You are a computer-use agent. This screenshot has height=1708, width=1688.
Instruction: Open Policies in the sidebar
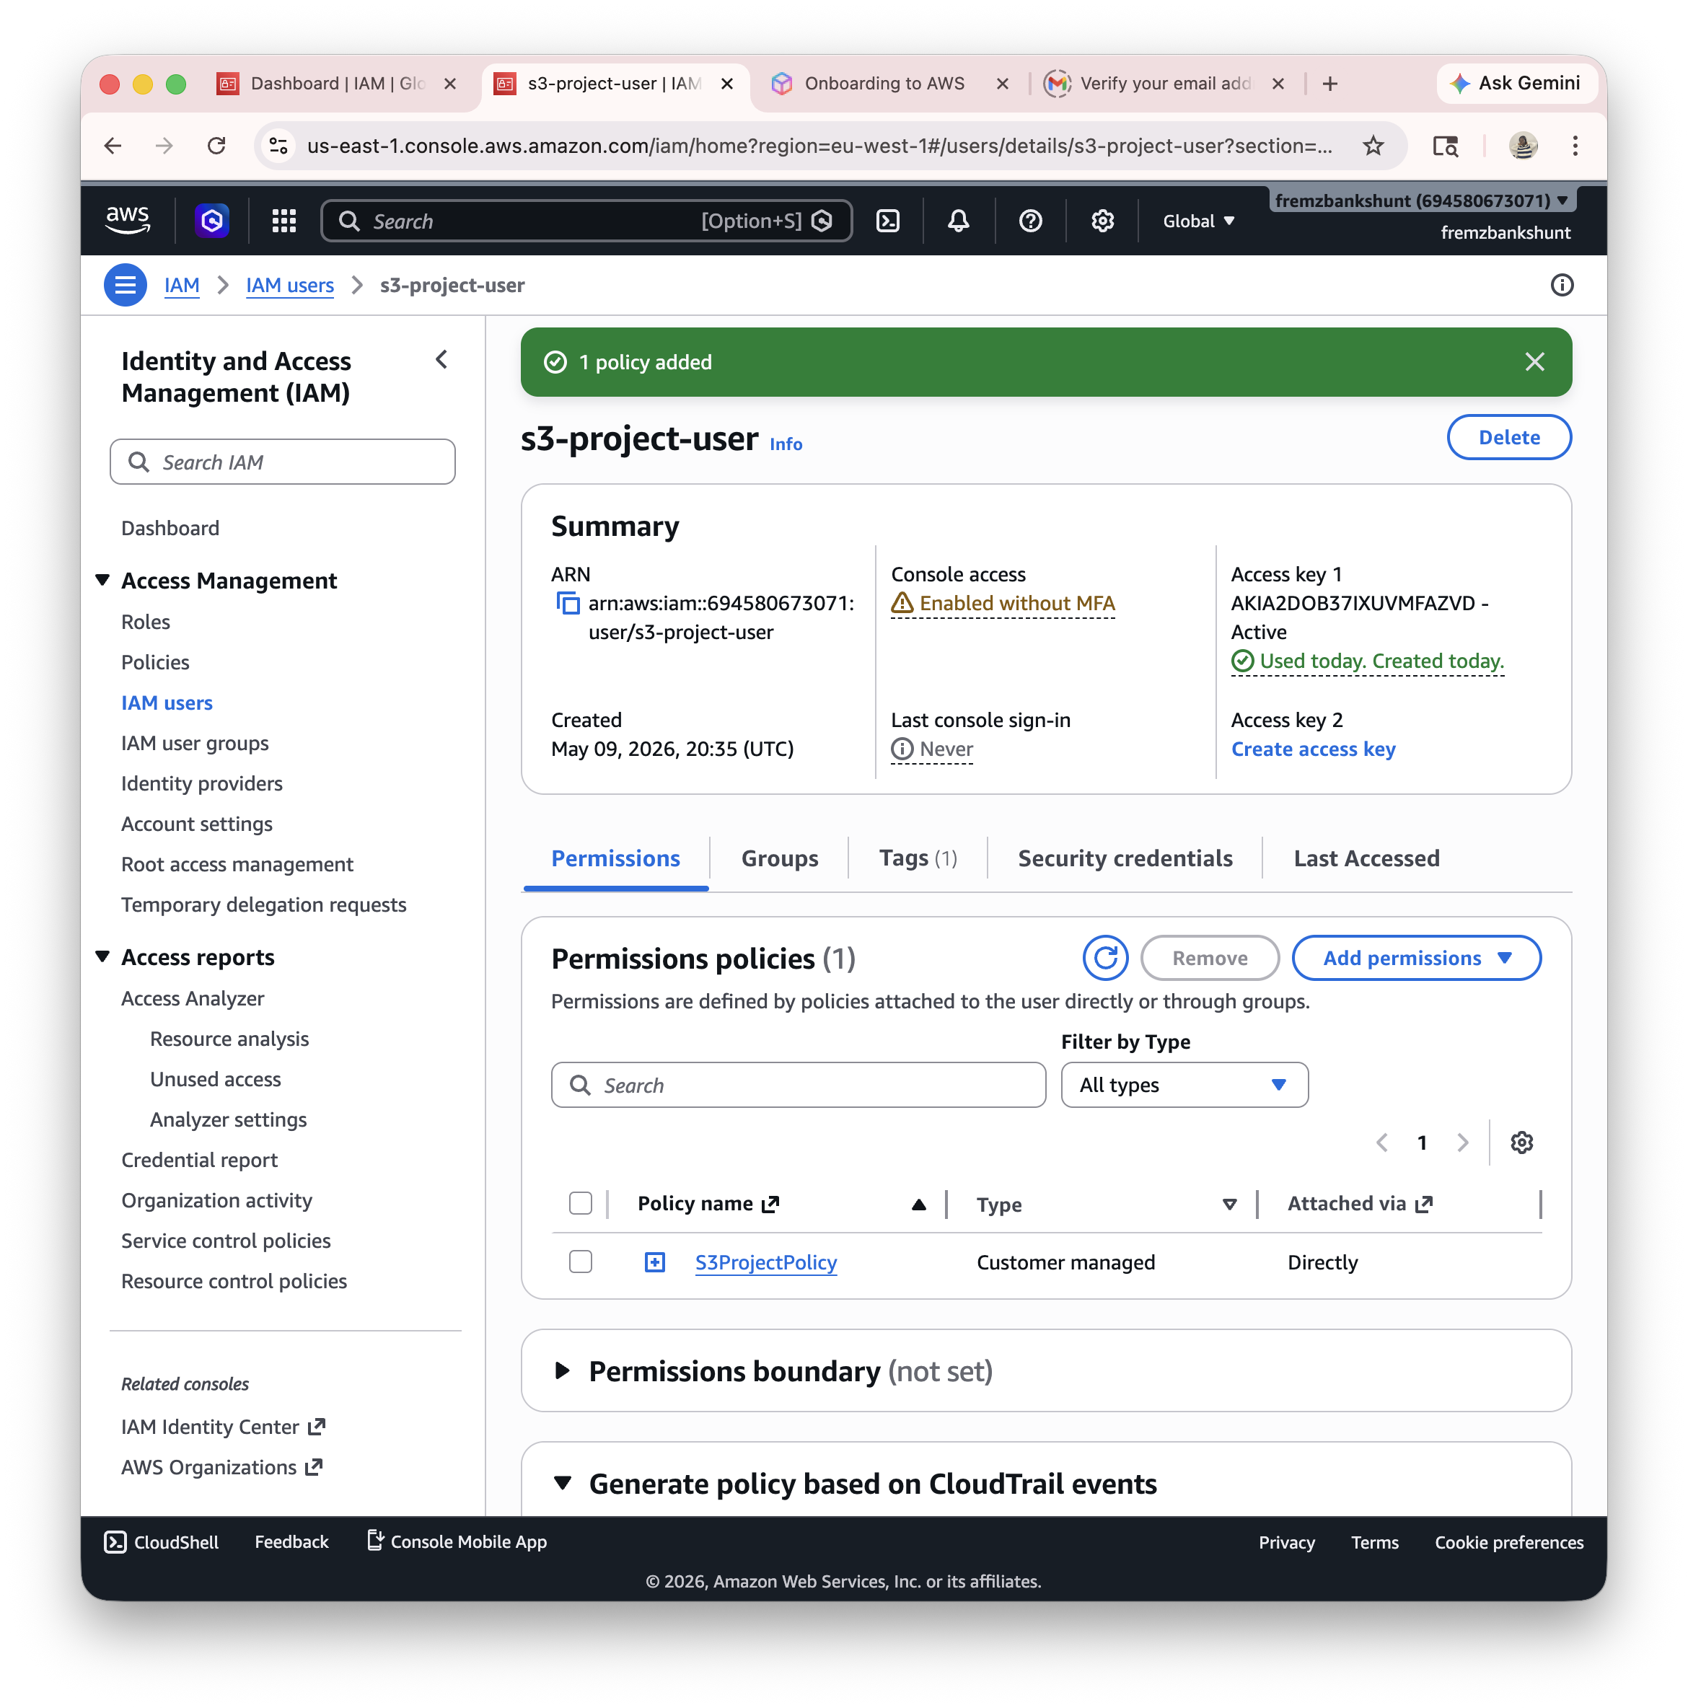tap(155, 661)
